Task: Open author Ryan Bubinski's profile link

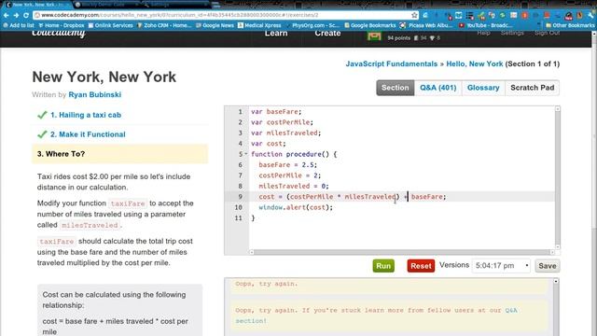Action: pos(95,94)
